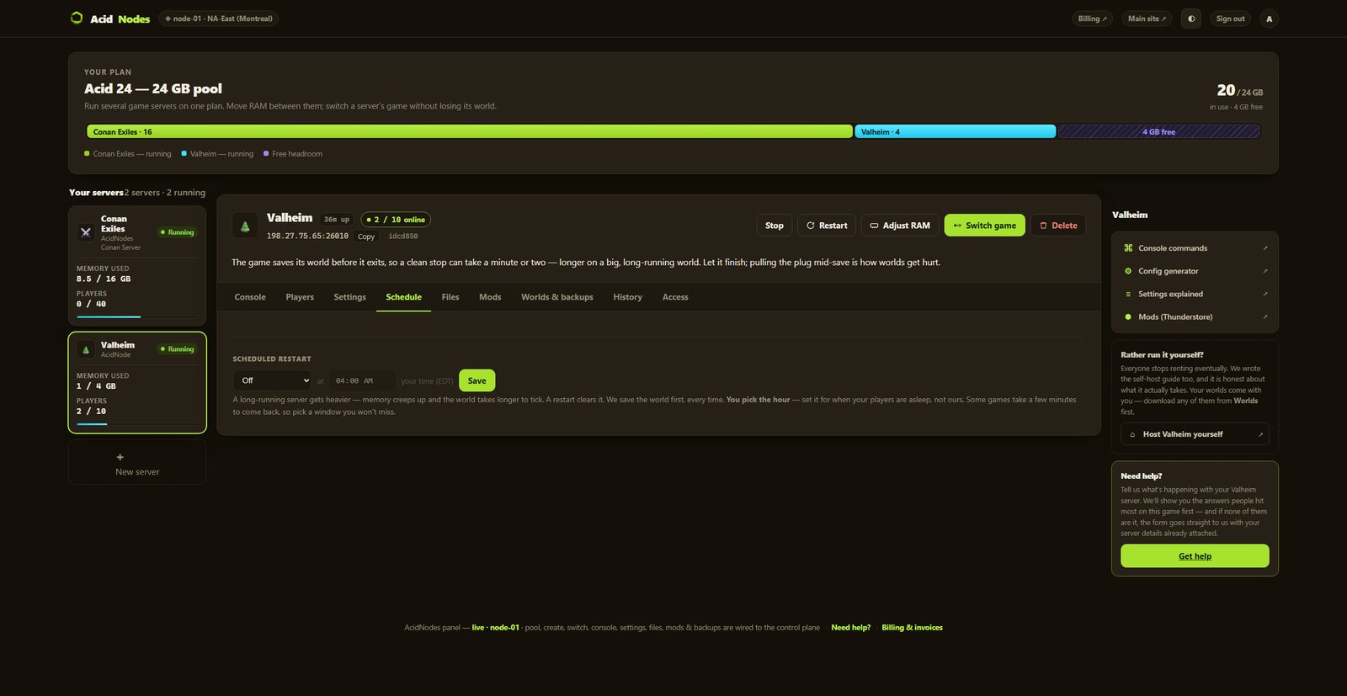This screenshot has width=1347, height=696.
Task: Click the Conan Exiles Running status badge
Action: (x=177, y=232)
